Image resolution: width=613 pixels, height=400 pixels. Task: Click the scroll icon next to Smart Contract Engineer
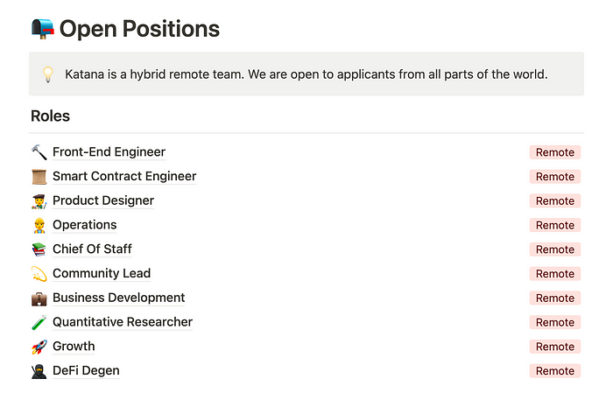(39, 177)
